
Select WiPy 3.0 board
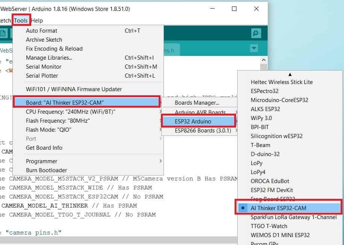tap(290, 118)
